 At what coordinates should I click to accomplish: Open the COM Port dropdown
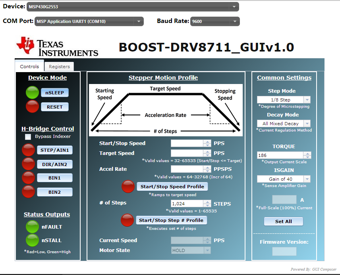click(89, 21)
